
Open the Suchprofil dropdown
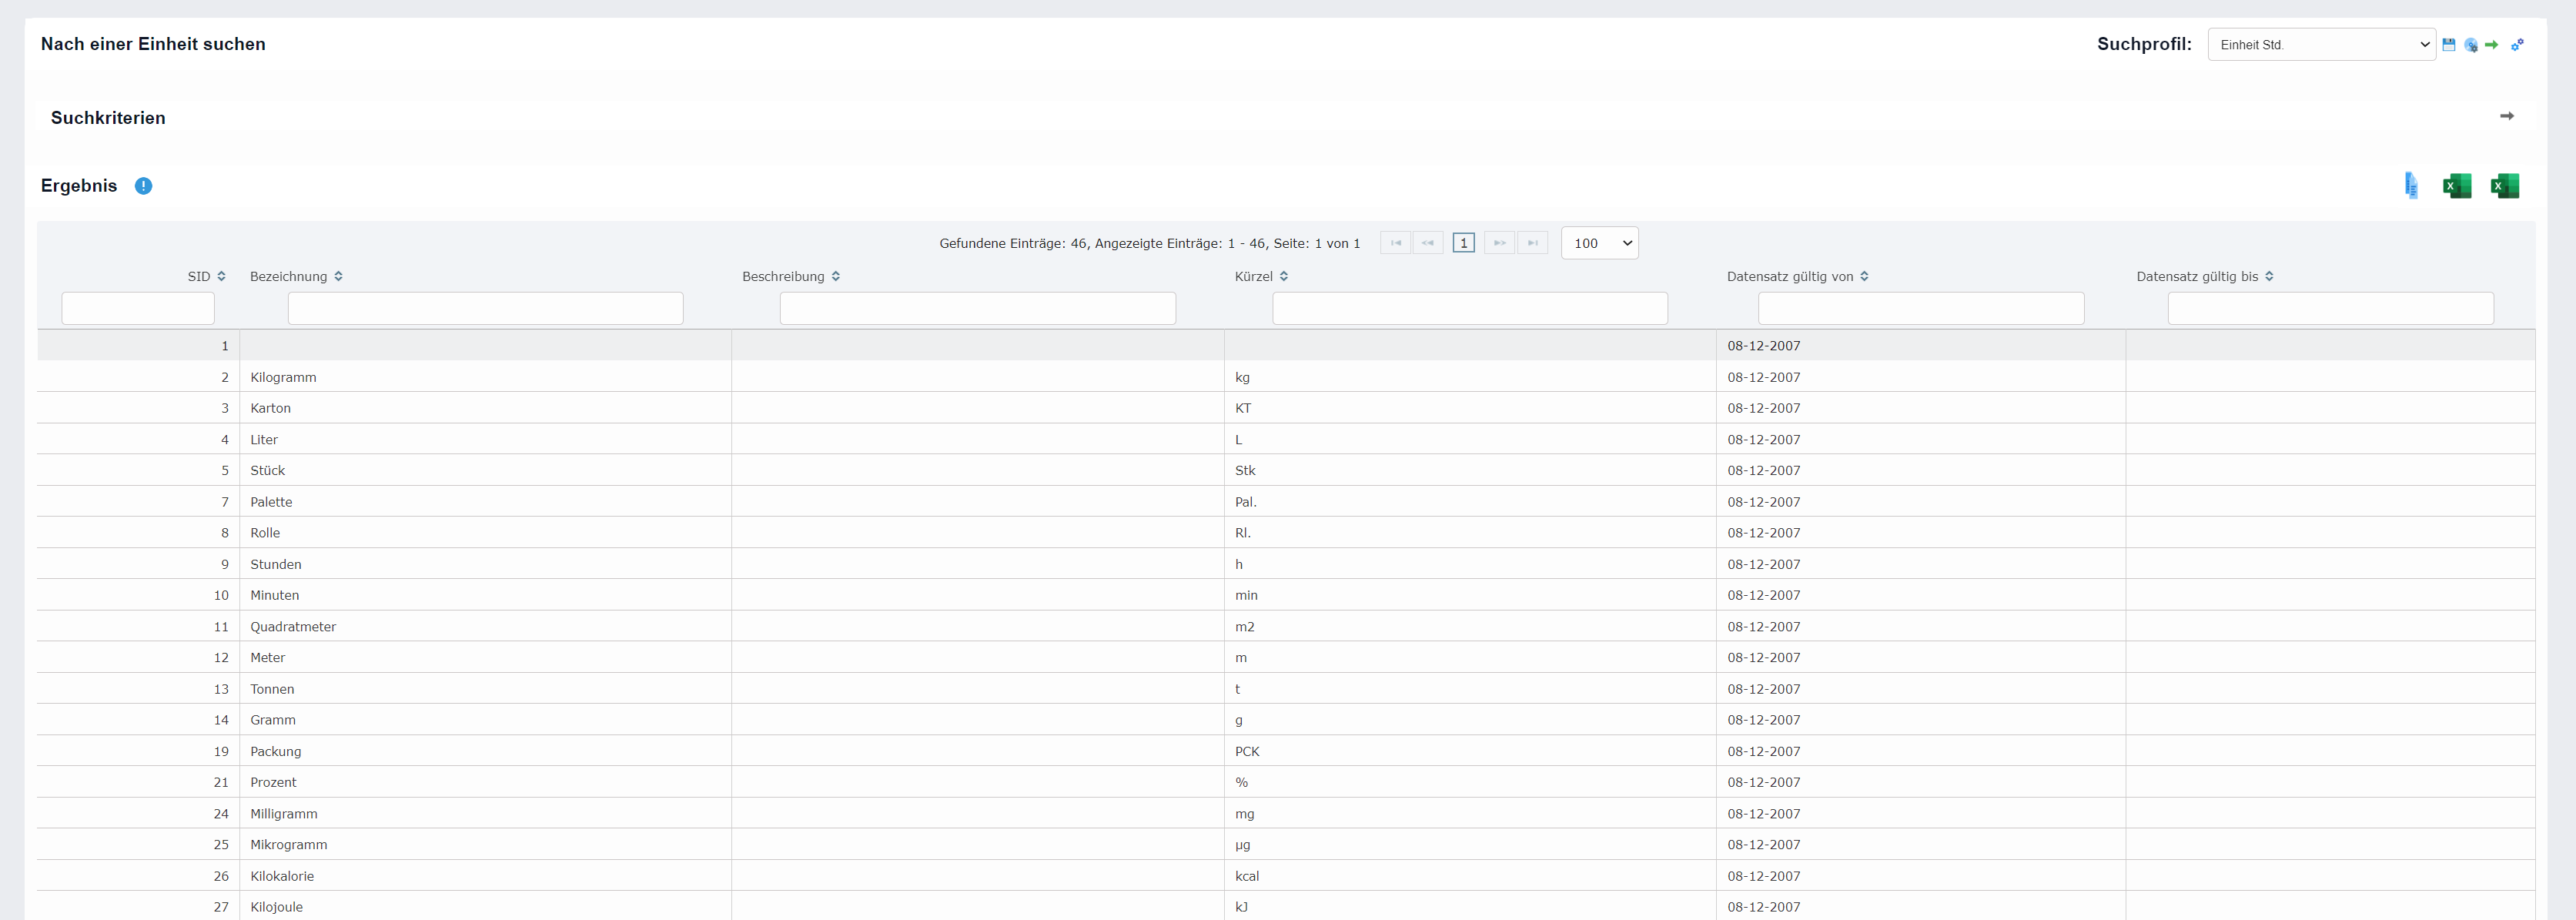tap(2320, 45)
